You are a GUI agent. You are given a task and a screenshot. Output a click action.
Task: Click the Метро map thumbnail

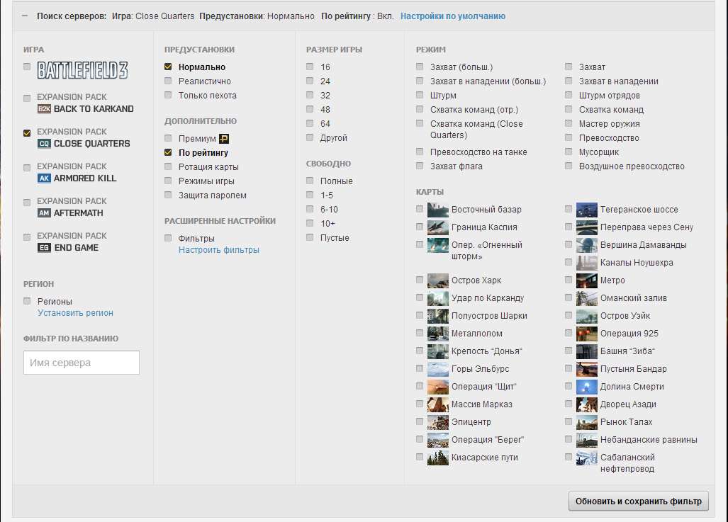tap(586, 280)
